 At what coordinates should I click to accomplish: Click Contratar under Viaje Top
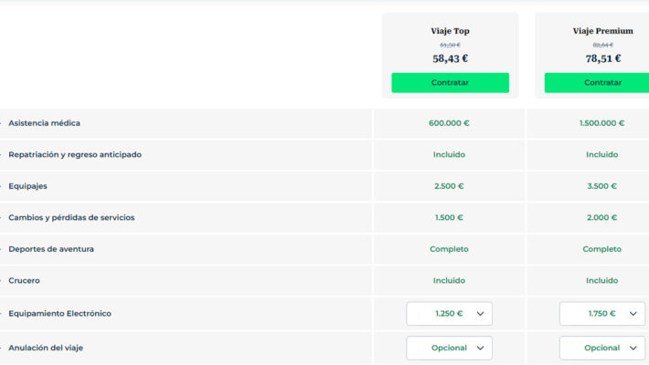[x=450, y=83]
